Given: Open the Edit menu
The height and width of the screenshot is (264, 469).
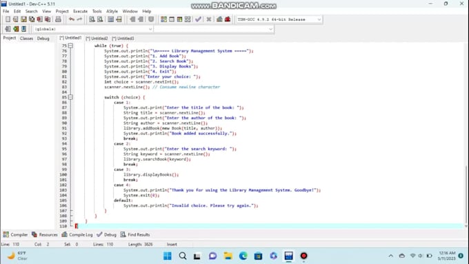Looking at the screenshot, I should tap(17, 11).
